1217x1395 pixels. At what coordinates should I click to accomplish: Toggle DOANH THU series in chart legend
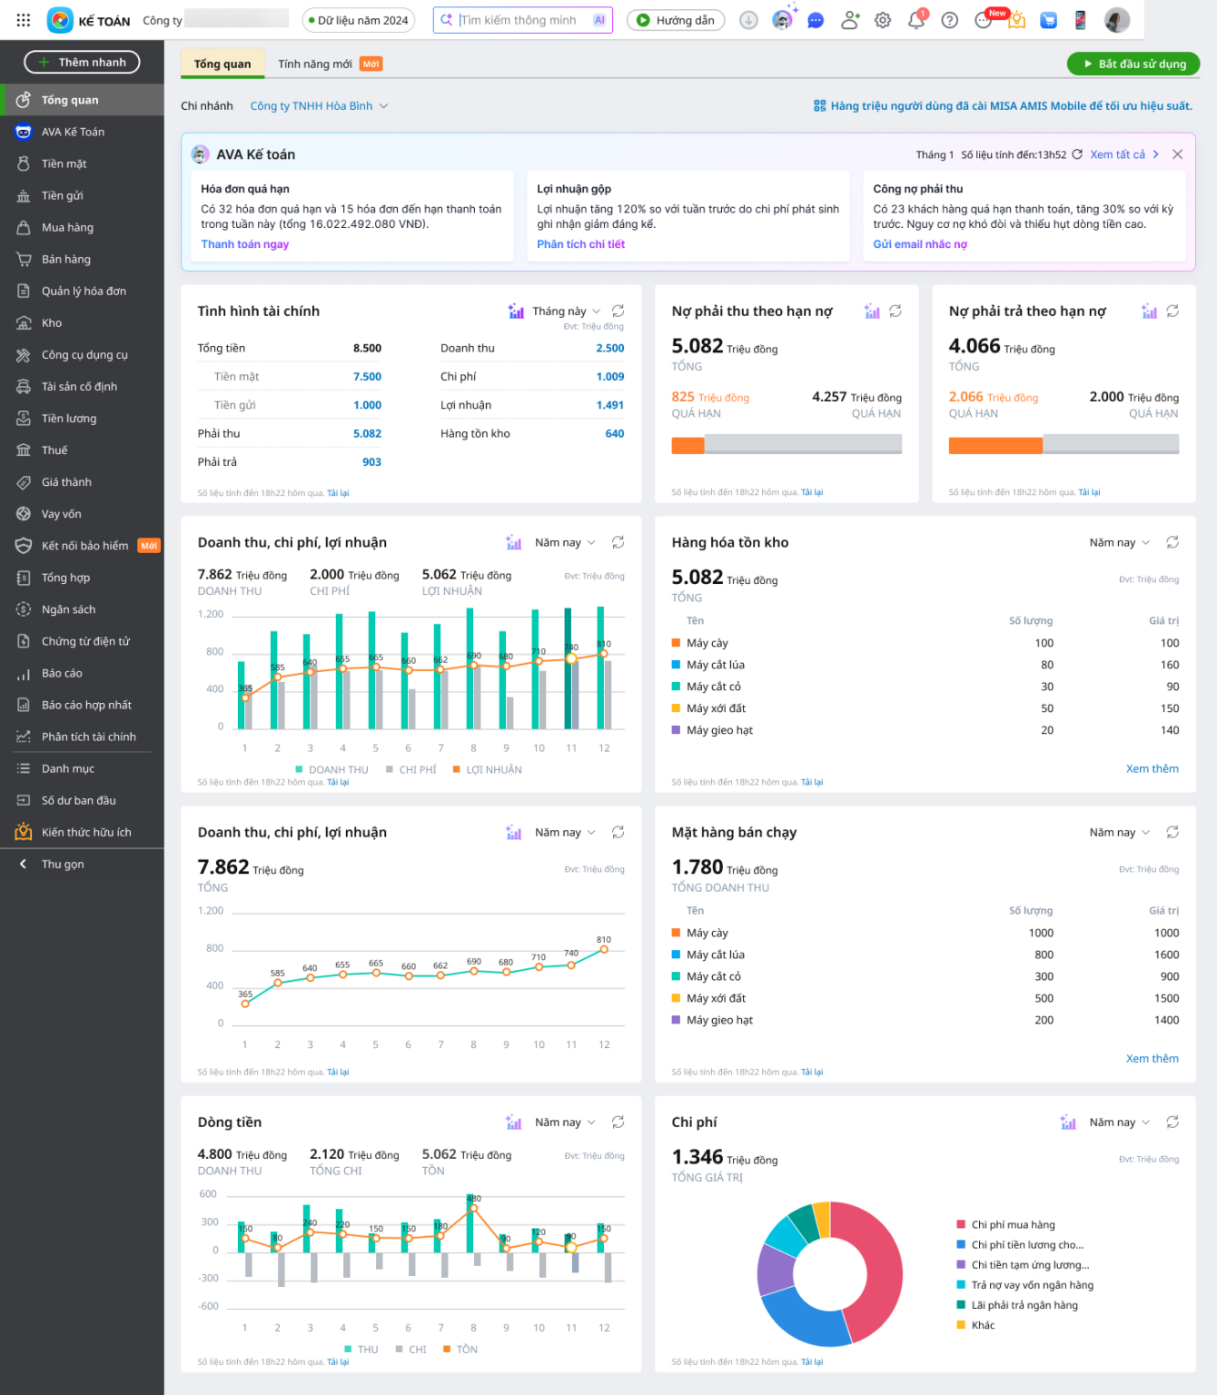coord(332,769)
